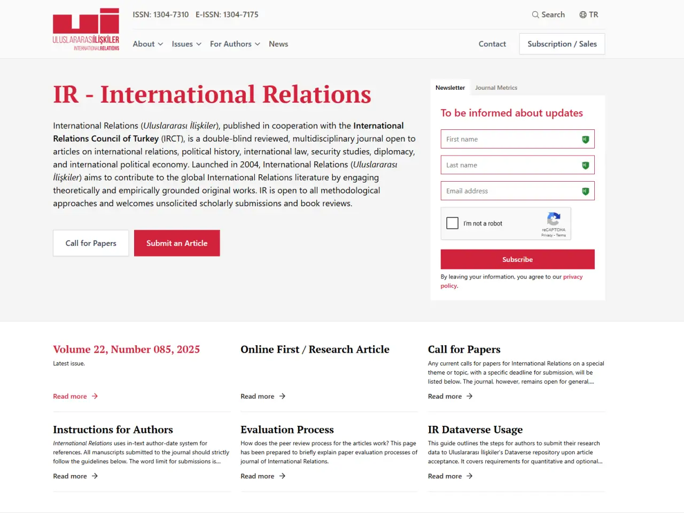The height and width of the screenshot is (513, 684).
Task: Click arrow icon under Online First card
Action: [x=282, y=397]
